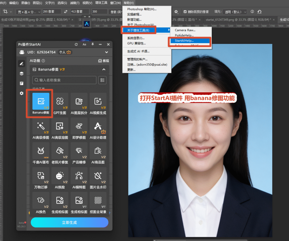Click the 立即生成 button
This screenshot has height=241, width=289.
(x=69, y=222)
